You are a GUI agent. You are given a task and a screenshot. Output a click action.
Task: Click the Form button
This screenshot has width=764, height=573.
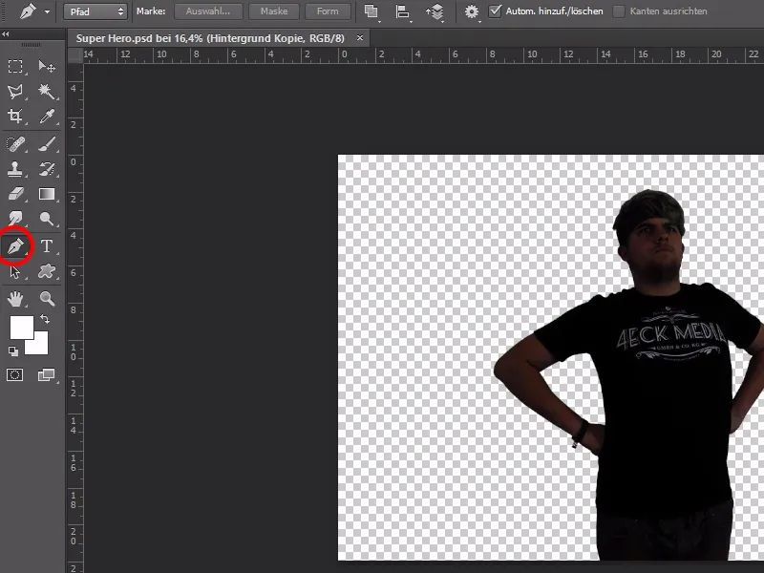coord(328,11)
